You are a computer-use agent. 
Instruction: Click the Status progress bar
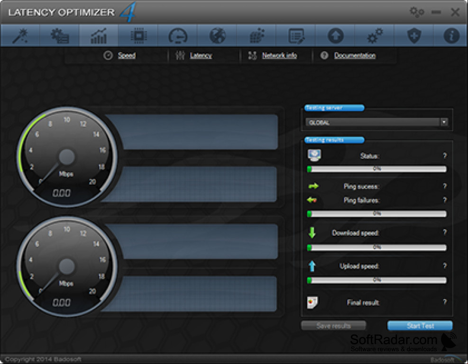[x=377, y=169]
